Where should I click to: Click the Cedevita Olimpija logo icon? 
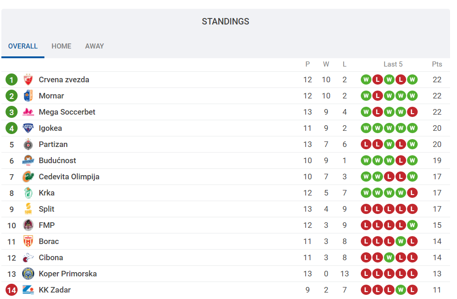tap(28, 177)
